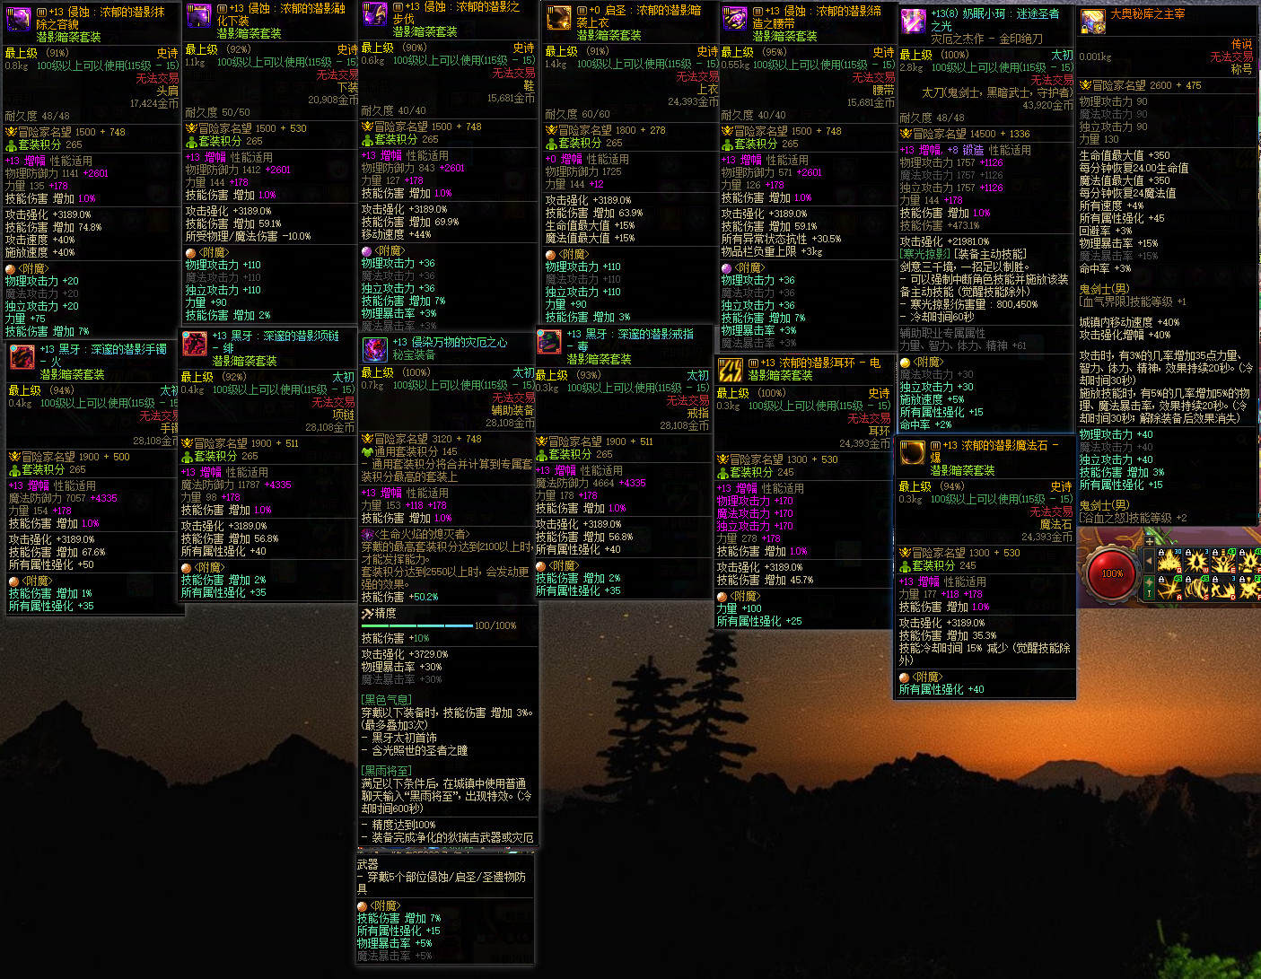1261x979 pixels.
Task: Click the 城镇内移动速度 +40% line
Action: tap(1130, 322)
